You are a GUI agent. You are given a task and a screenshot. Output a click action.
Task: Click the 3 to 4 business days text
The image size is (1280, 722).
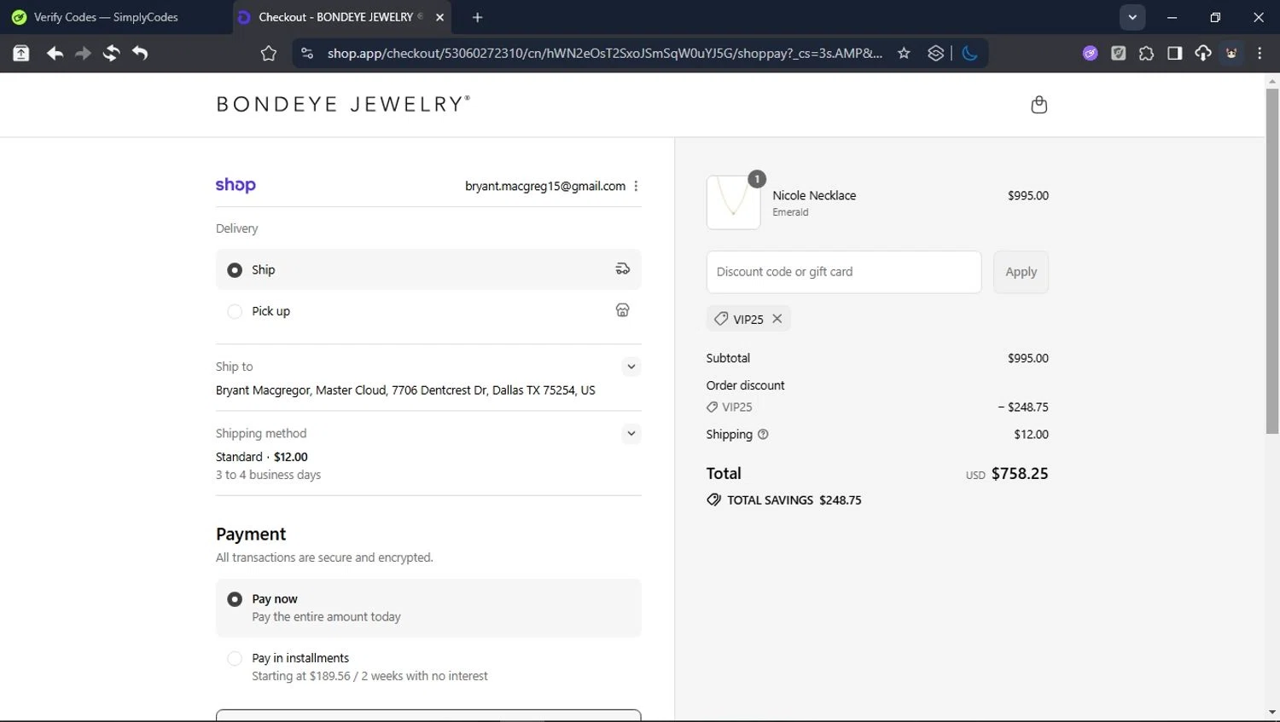point(268,475)
